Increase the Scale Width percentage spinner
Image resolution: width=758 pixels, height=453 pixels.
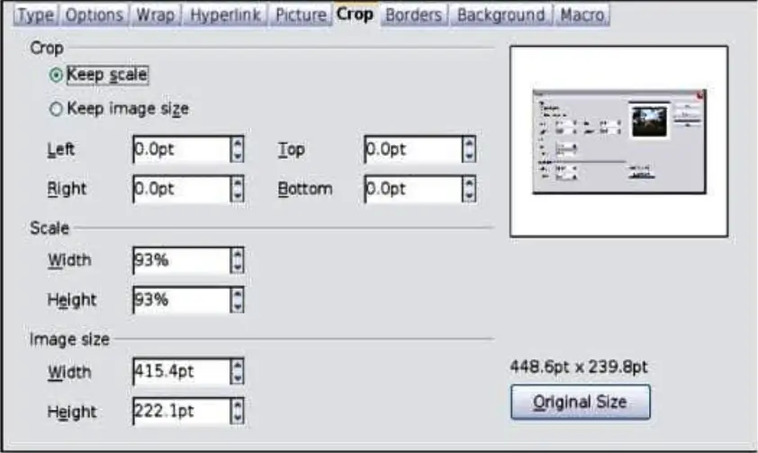[238, 255]
